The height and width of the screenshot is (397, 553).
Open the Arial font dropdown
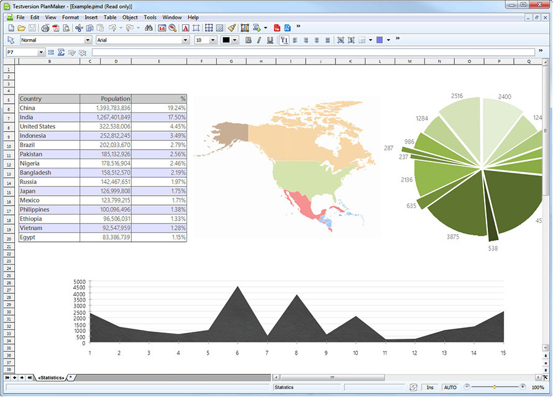(x=186, y=40)
